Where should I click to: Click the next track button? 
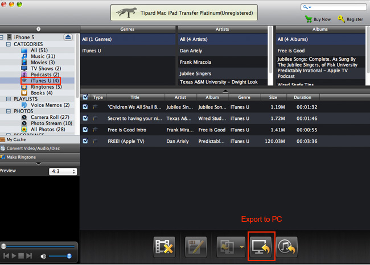[x=29, y=256]
